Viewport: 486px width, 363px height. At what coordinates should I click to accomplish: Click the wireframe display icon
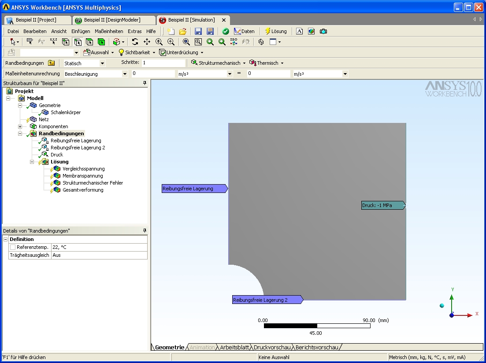pyautogui.click(x=261, y=42)
